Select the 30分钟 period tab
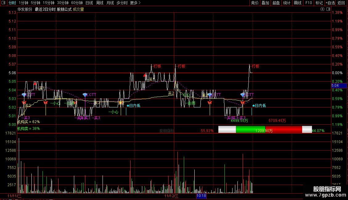The image size is (348, 200). point(63,3)
